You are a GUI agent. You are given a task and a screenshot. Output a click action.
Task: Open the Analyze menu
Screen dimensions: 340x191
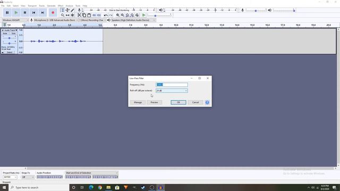(x=70, y=6)
